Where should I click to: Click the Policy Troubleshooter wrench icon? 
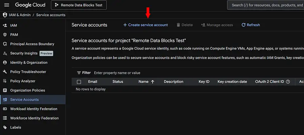pos(5,72)
